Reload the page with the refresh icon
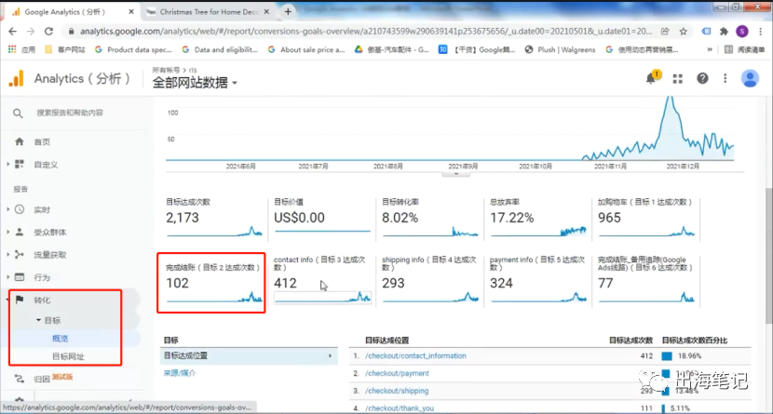Image resolution: width=773 pixels, height=414 pixels. (x=48, y=31)
